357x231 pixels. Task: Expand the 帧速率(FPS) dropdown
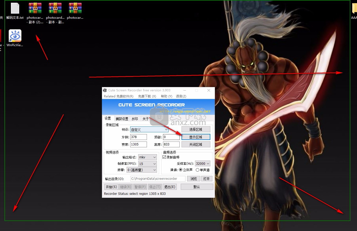click(147, 164)
